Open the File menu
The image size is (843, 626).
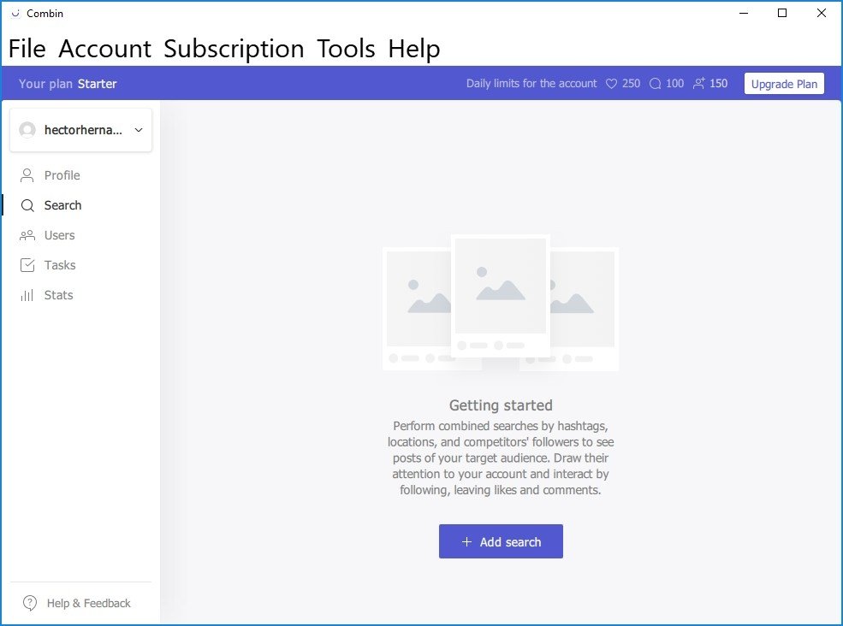[x=27, y=49]
